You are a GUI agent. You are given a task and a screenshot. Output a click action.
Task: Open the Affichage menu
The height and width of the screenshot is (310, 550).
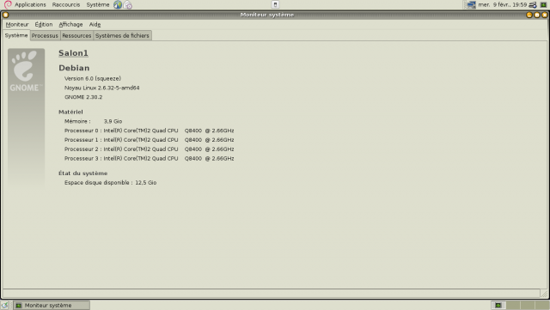(70, 25)
